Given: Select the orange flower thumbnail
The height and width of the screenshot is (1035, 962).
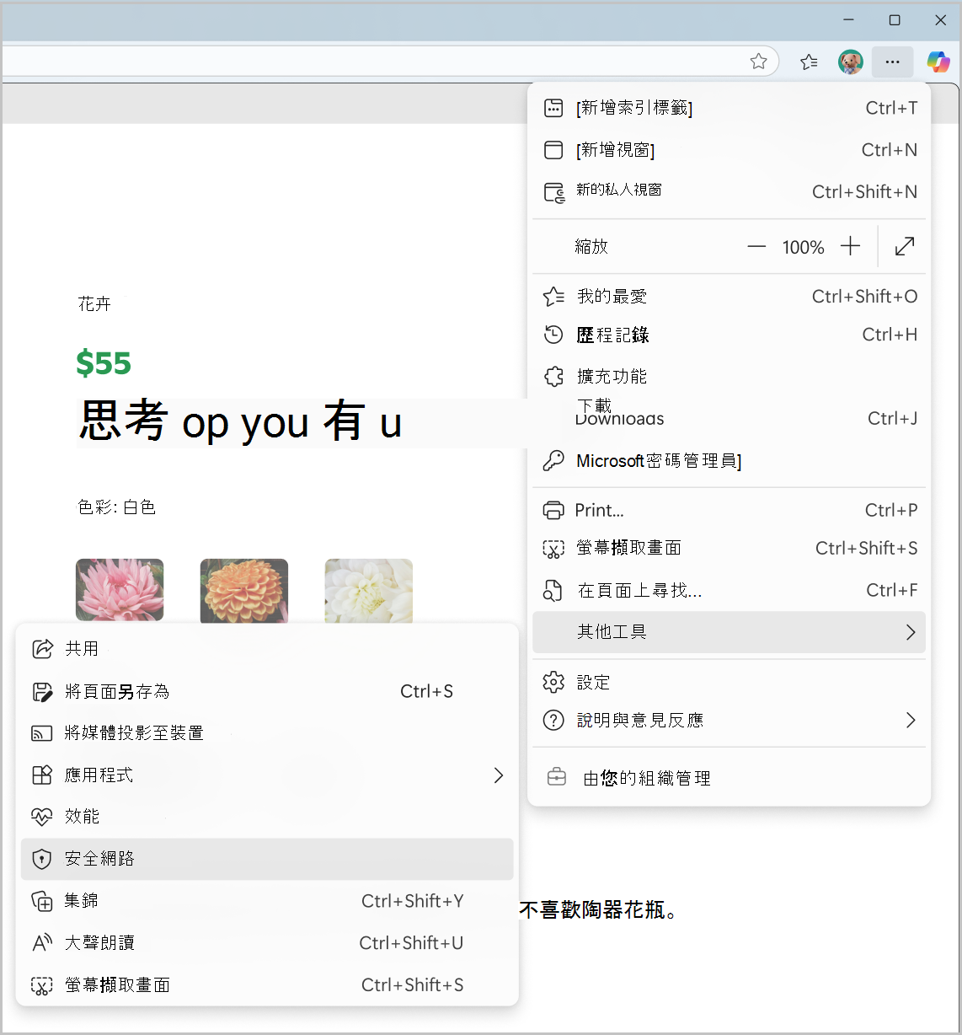Looking at the screenshot, I should [244, 591].
